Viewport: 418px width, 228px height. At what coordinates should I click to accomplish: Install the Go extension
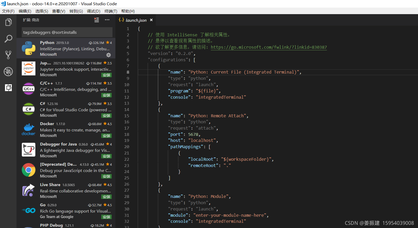pos(107,217)
